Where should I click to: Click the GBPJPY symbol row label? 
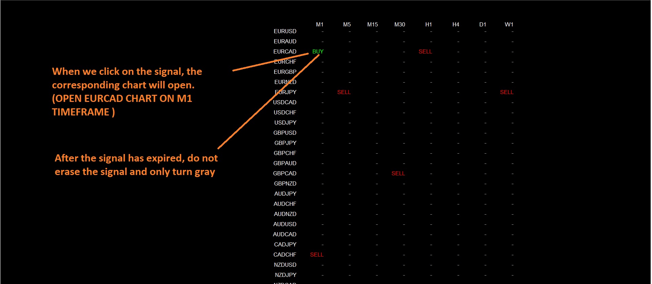pos(285,143)
